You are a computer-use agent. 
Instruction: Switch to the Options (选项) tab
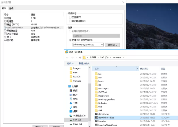click(x=11, y=8)
